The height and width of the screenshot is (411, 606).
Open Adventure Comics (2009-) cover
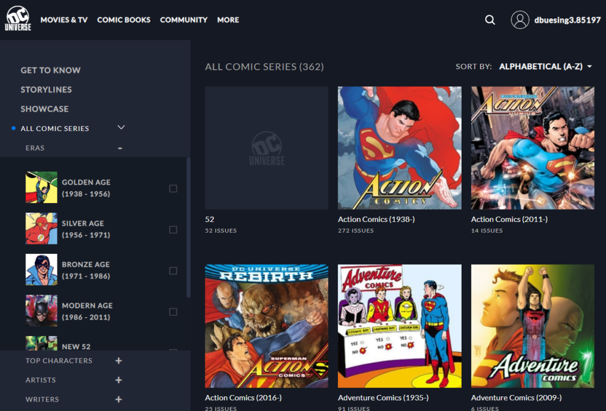(533, 326)
